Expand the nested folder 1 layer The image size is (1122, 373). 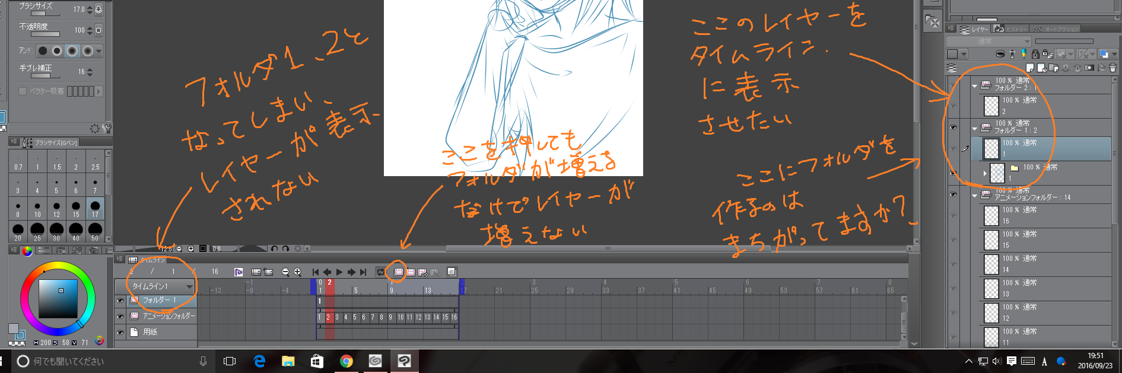[x=985, y=173]
